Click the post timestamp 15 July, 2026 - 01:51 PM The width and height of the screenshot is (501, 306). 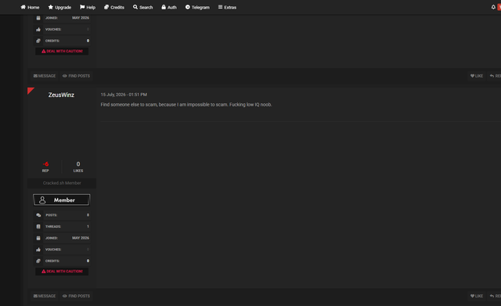click(x=124, y=95)
